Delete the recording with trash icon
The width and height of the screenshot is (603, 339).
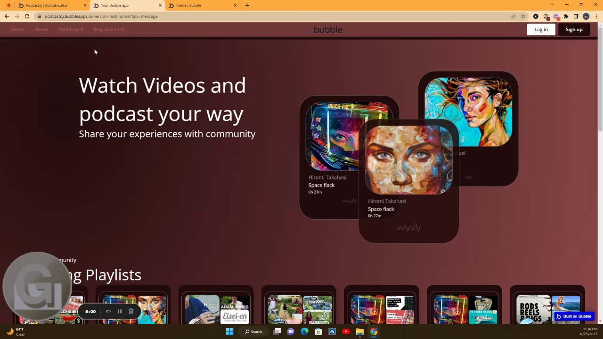(131, 311)
